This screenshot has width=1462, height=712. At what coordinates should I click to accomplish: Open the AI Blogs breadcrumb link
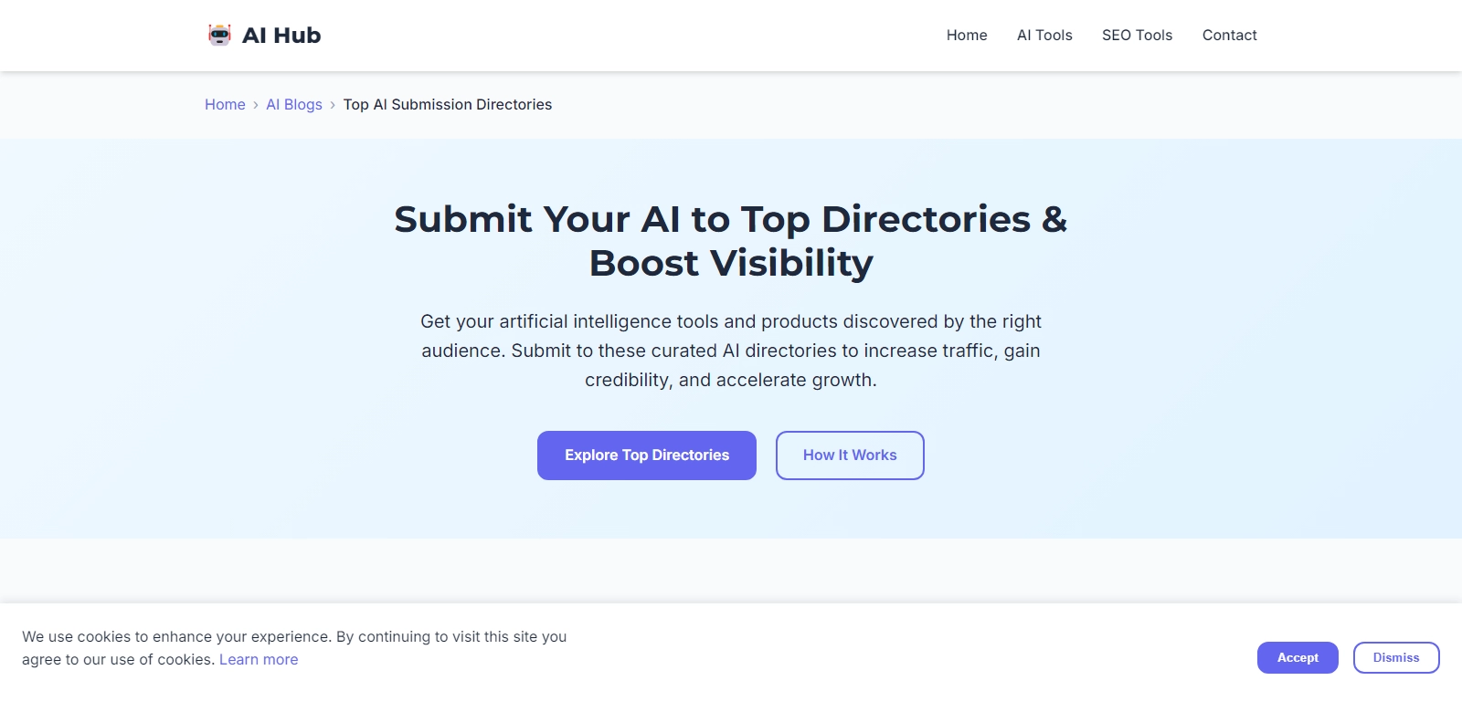[x=293, y=105]
